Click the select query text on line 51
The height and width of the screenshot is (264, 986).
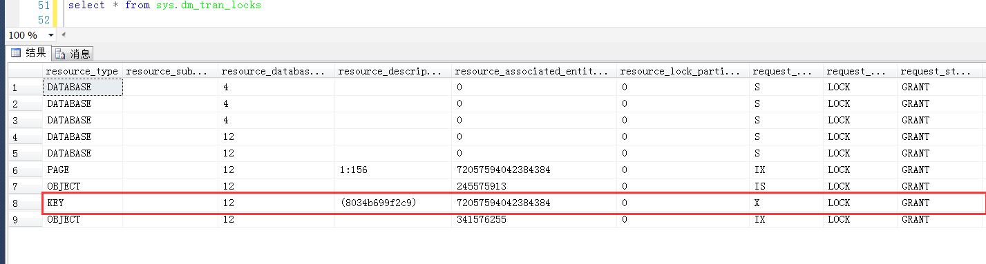click(165, 6)
